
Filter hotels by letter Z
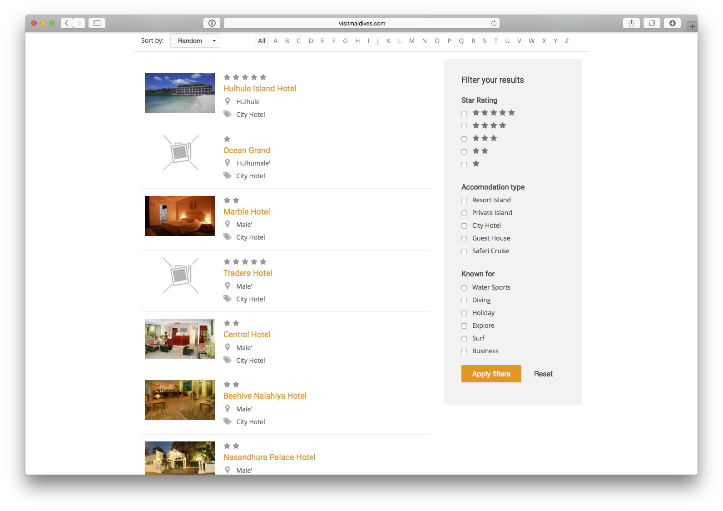coord(567,41)
